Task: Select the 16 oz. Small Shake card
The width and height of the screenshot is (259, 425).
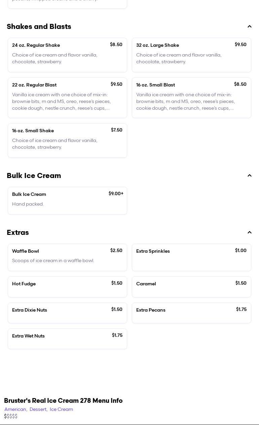Action: pos(67,140)
